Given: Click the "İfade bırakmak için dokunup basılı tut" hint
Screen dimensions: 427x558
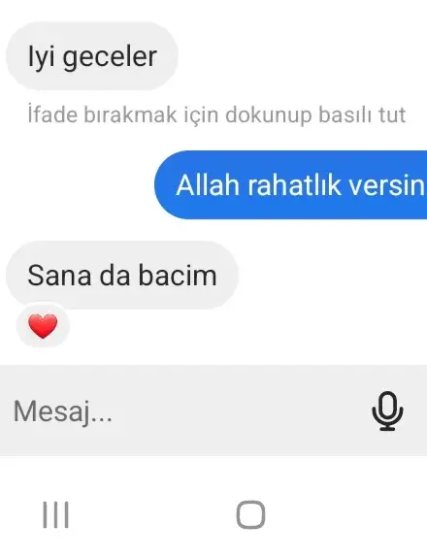Looking at the screenshot, I should point(216,115).
